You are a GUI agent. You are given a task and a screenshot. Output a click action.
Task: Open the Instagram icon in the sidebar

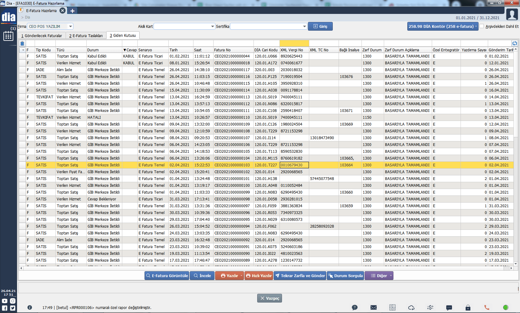click(12, 301)
